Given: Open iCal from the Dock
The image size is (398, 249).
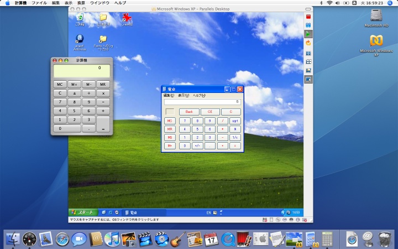Looking at the screenshot, I should pyautogui.click(x=211, y=239).
